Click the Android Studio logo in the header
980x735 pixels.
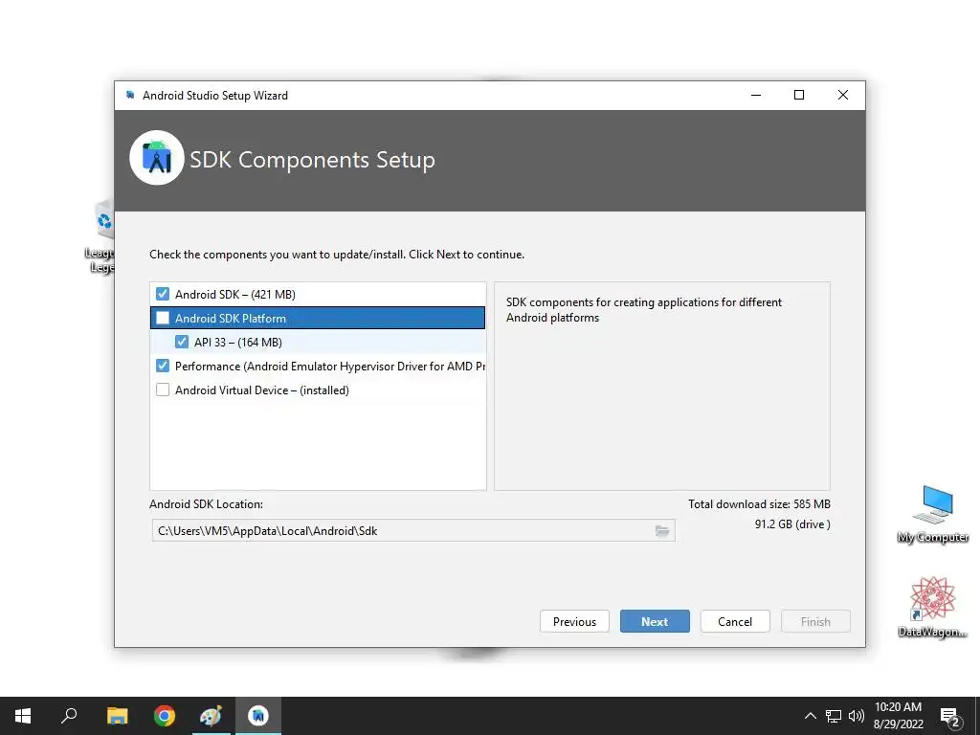pos(157,158)
